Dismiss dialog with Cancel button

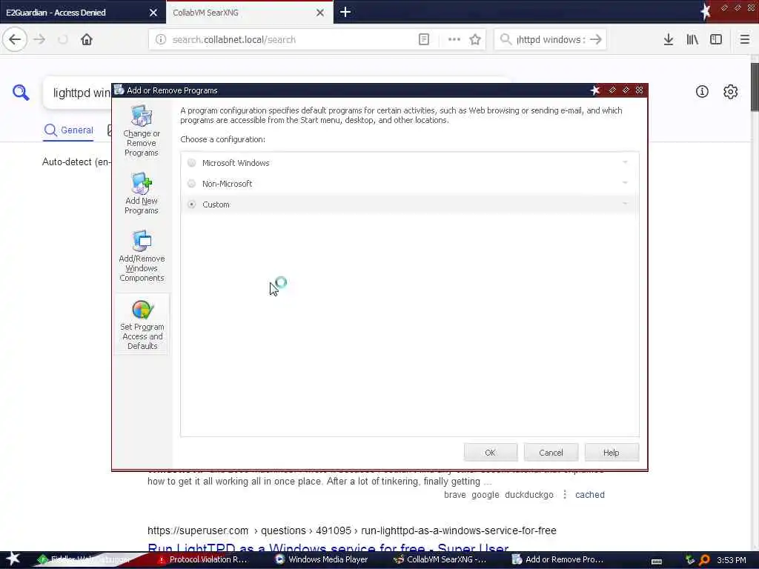[551, 453]
